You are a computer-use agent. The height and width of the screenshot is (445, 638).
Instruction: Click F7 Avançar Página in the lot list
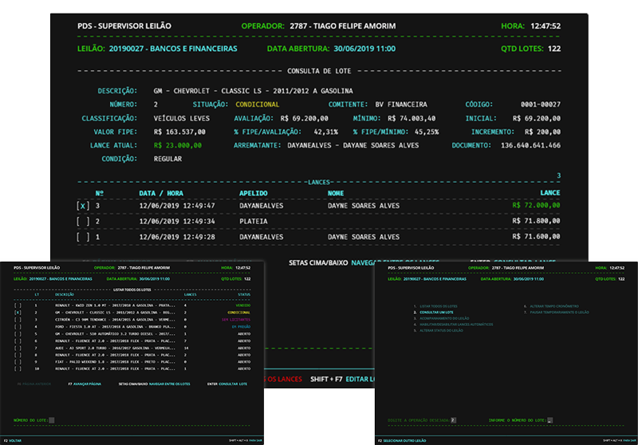click(85, 384)
